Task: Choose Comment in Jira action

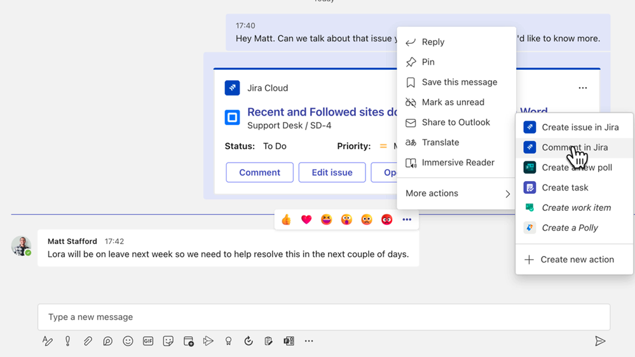Action: (575, 147)
